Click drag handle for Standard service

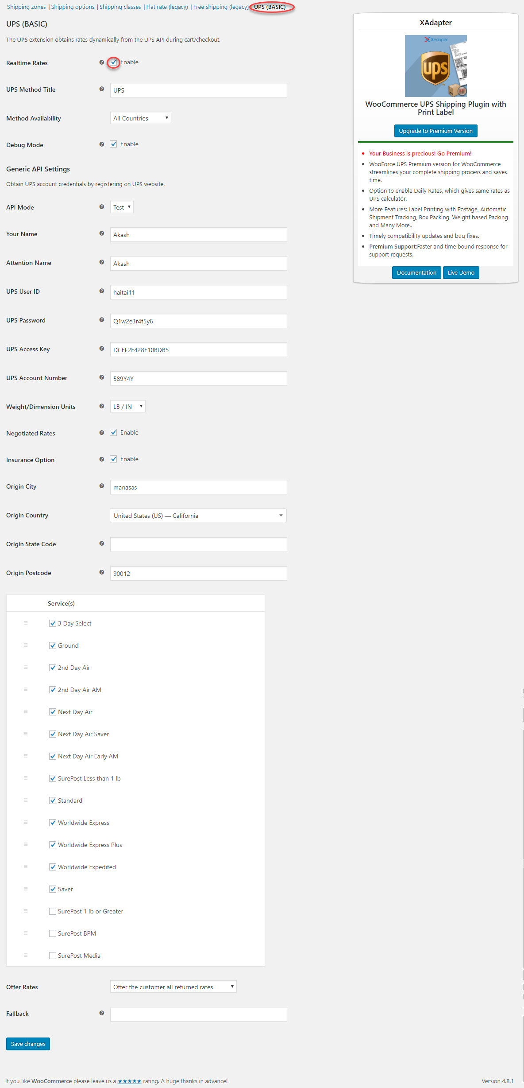[26, 800]
